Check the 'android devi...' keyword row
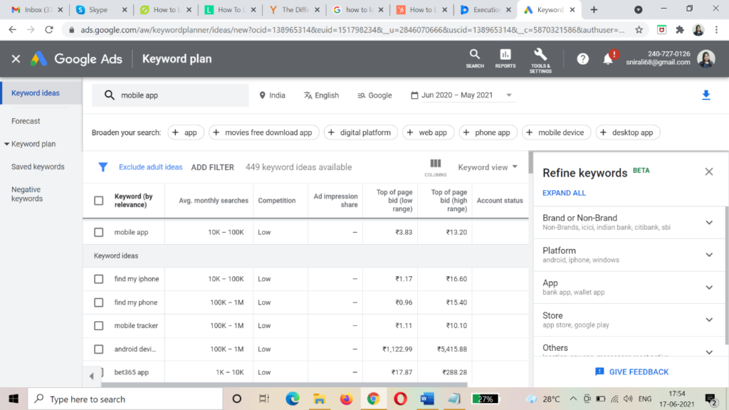 tap(98, 349)
